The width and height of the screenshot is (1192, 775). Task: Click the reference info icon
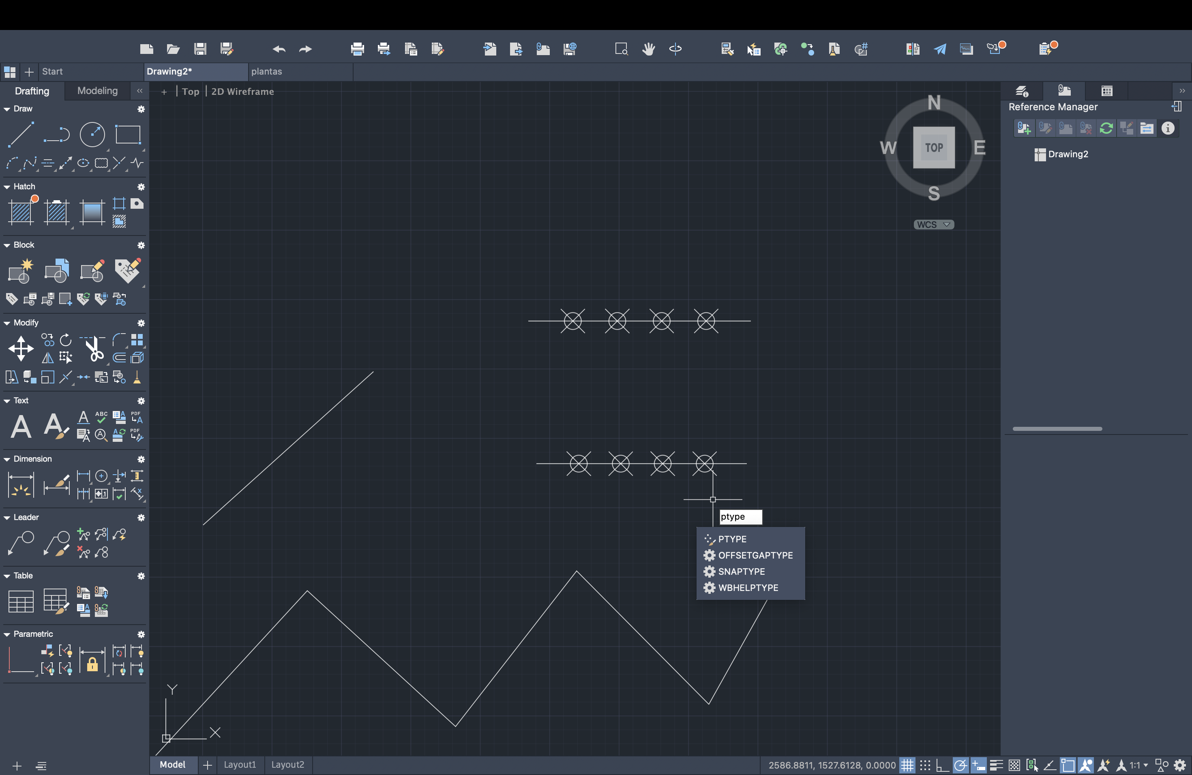tap(1168, 128)
